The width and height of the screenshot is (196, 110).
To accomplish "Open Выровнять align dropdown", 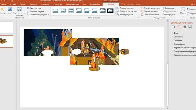I will pos(169,8).
